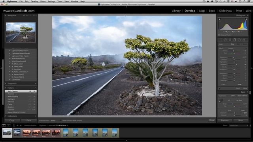This screenshot has width=253, height=142.
Task: Toggle the filter lock icon
Action: [x=250, y=125]
